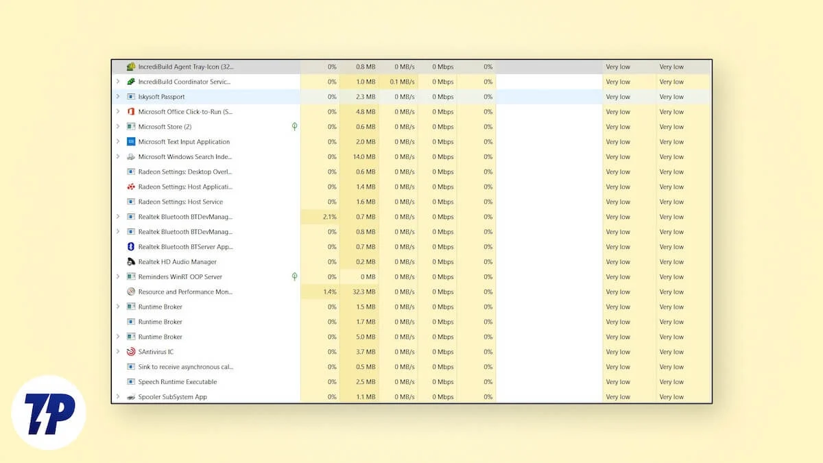Select the Iskysoft Passport process
The width and height of the screenshot is (823, 463).
(162, 97)
